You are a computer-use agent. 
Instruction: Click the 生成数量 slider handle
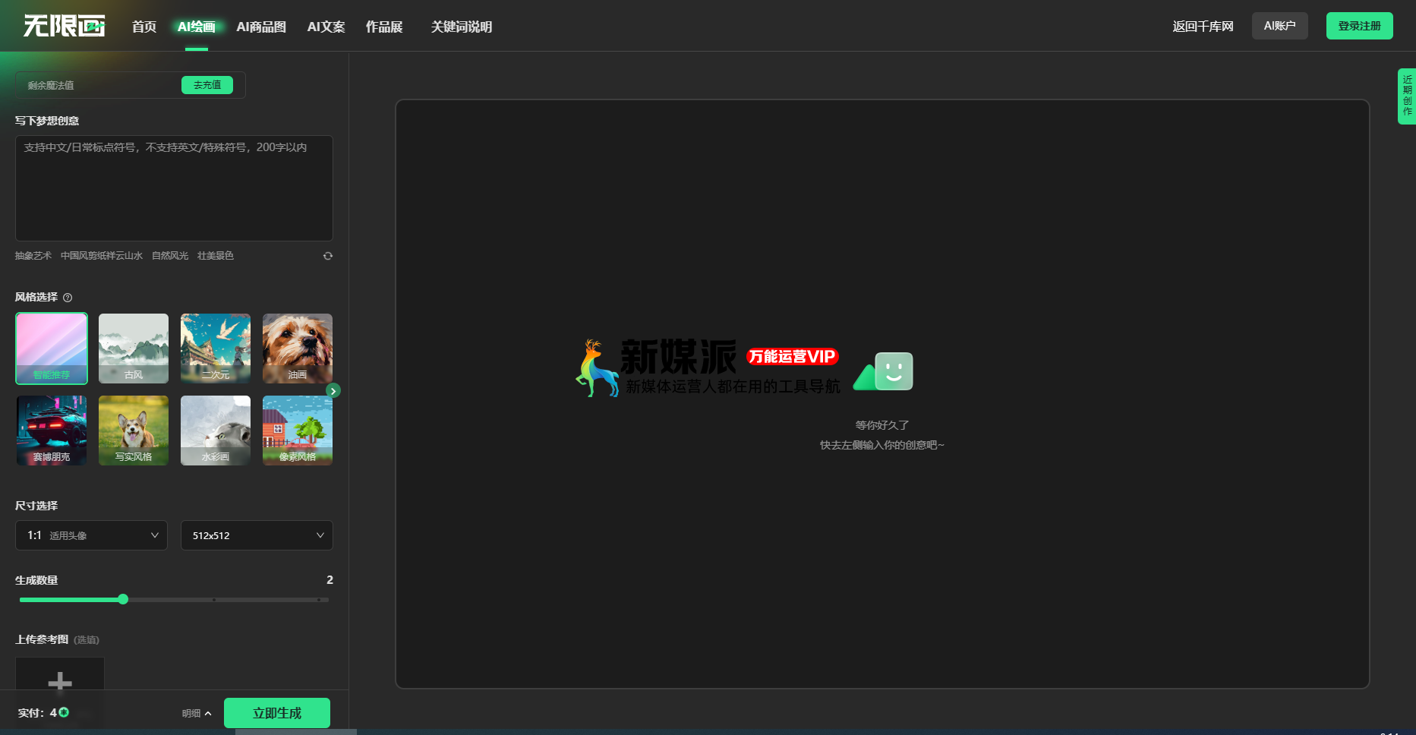coord(123,599)
